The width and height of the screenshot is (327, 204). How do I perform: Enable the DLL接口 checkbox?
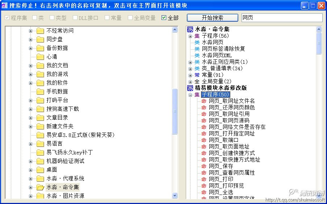coord(75,18)
